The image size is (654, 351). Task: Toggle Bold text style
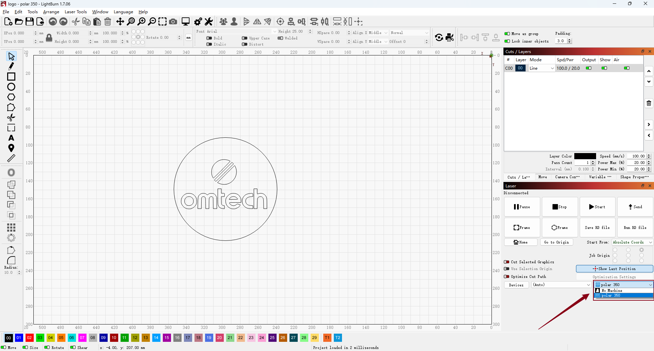point(209,38)
